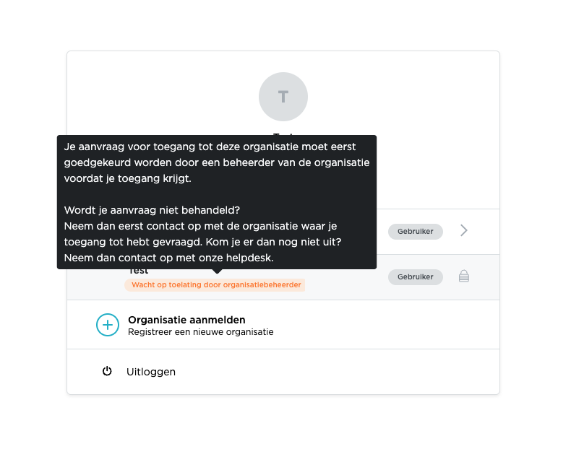Click the teal plus circle icon
This screenshot has width=571, height=449.
(108, 325)
